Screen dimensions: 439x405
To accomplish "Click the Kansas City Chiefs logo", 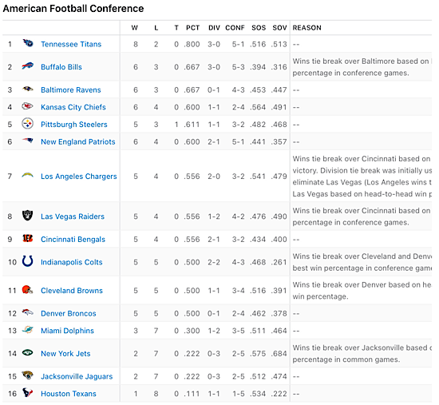I will tap(28, 106).
